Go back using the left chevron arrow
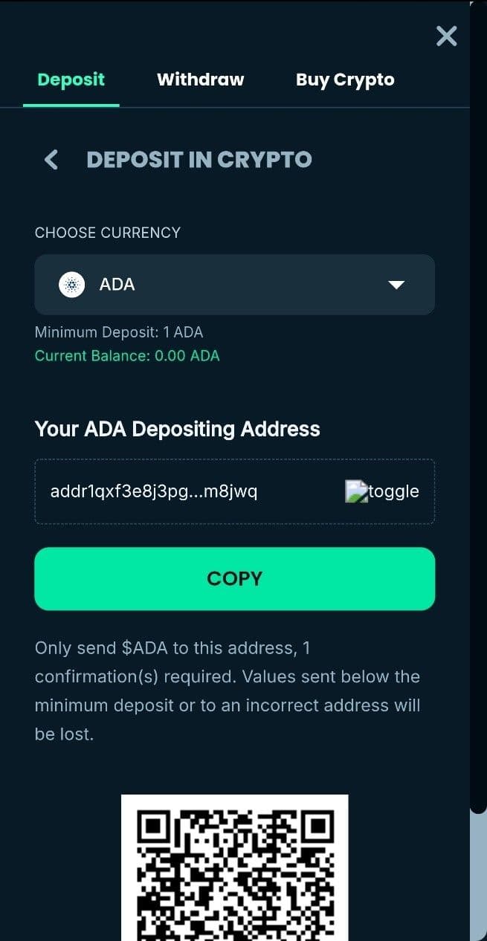This screenshot has width=487, height=941. [x=51, y=159]
